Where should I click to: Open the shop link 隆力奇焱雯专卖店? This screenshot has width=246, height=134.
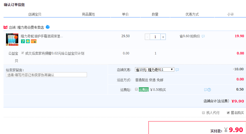click(x=31, y=27)
